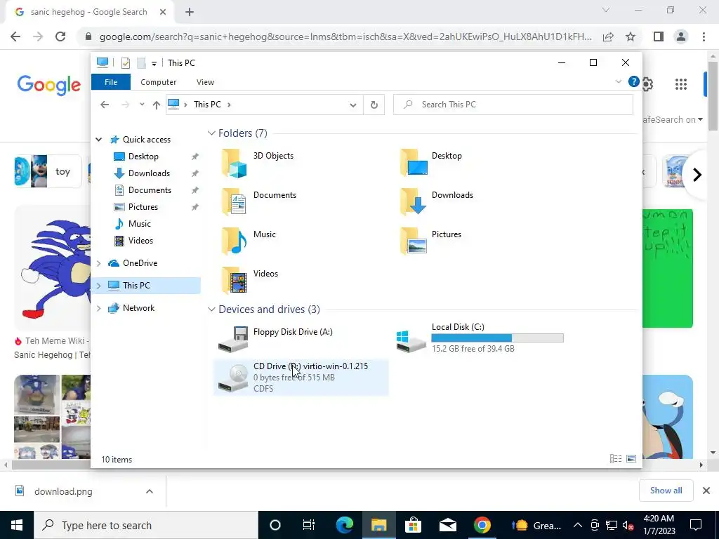Click the Explorer Help question mark icon

(x=634, y=81)
